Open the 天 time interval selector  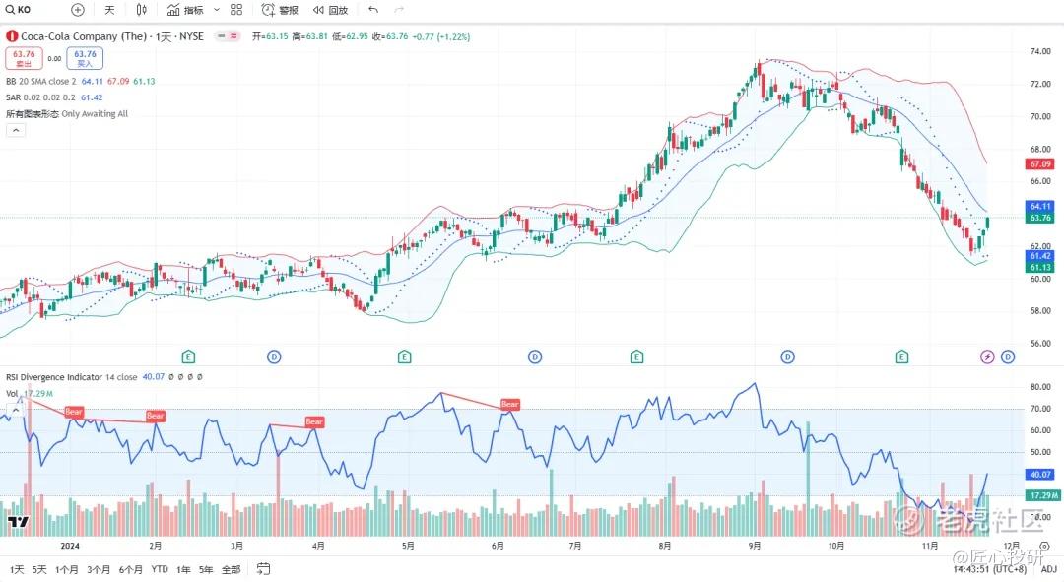pyautogui.click(x=109, y=10)
